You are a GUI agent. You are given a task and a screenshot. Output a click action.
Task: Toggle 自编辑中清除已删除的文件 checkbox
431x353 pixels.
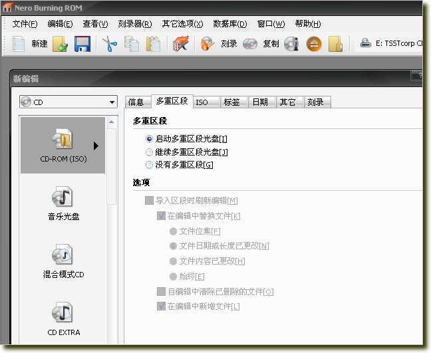click(161, 291)
